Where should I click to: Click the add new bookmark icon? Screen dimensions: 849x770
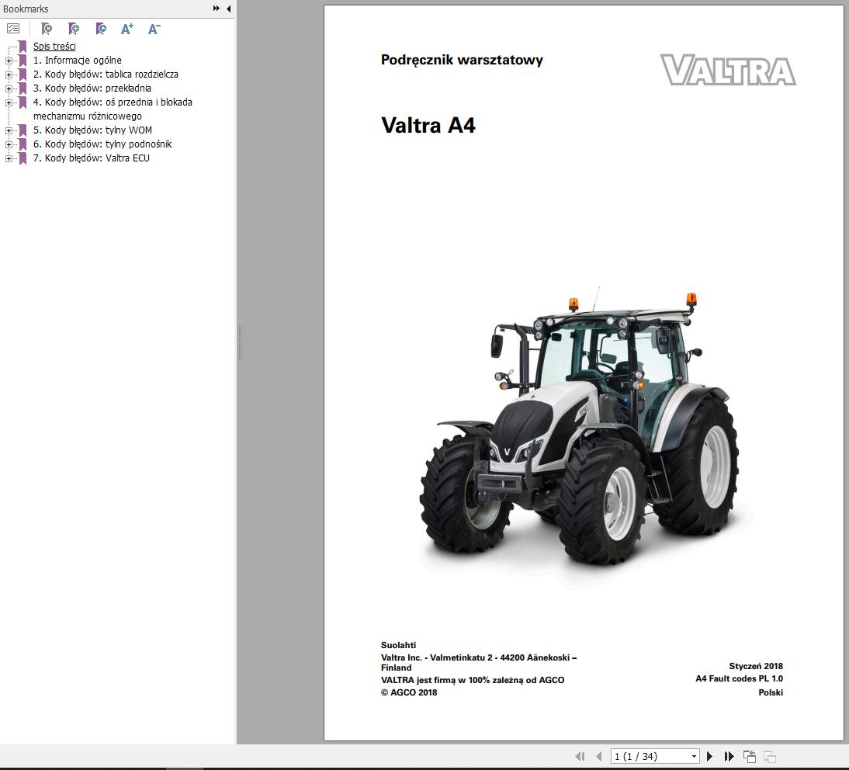(74, 29)
